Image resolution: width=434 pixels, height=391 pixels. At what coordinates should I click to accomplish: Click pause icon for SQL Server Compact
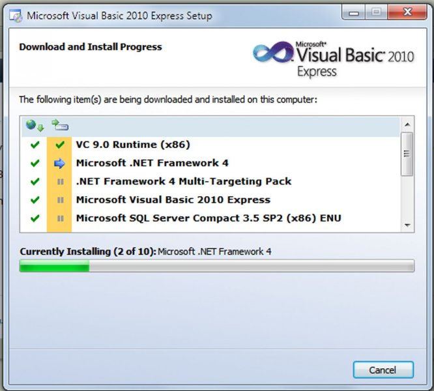tap(61, 218)
